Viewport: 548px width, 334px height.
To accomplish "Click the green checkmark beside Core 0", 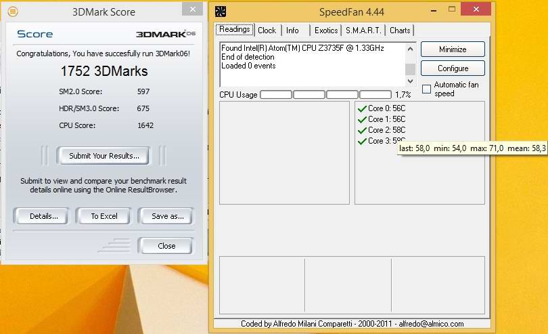I will pyautogui.click(x=361, y=108).
